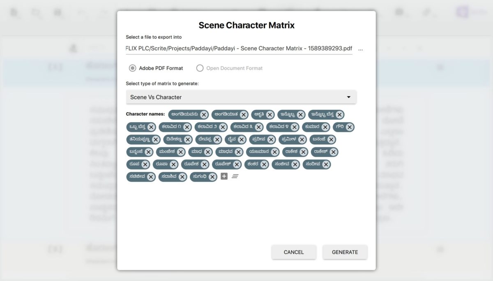Add a new character using the plus icon
The image size is (493, 281).
[x=224, y=176]
